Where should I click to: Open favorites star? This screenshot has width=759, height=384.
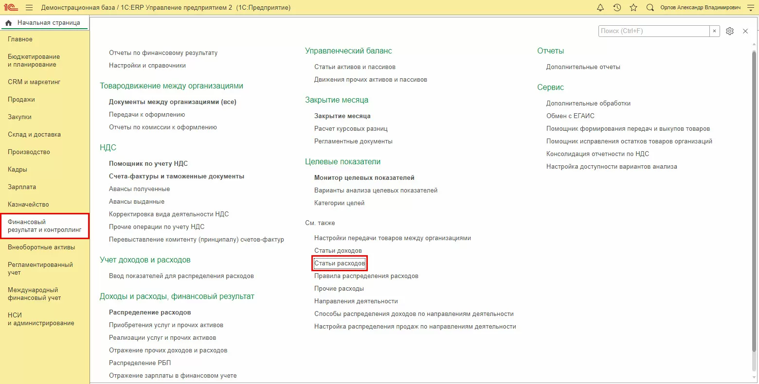click(x=633, y=8)
